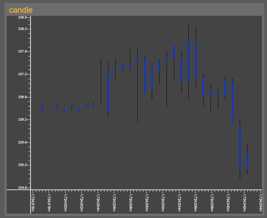Select the wick-only candle above 1,724,324m
Image resolution: width=267 pixels, height=218 pixels.
pos(101,82)
